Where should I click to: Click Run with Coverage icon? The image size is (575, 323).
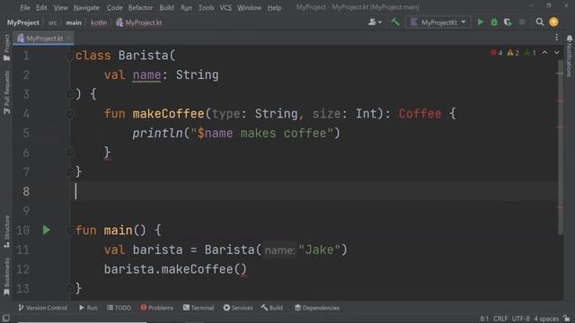coord(508,22)
